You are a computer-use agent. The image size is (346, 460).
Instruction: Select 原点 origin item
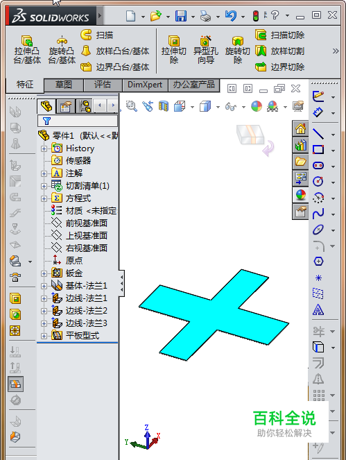(67, 260)
